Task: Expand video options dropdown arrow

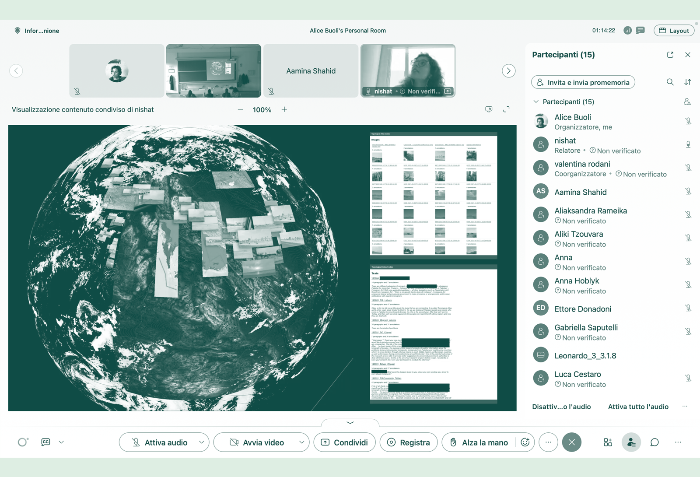Action: click(x=301, y=442)
